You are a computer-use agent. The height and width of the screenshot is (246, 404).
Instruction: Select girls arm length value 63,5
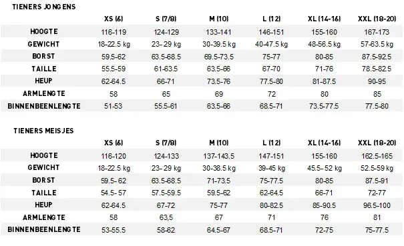[166, 218]
